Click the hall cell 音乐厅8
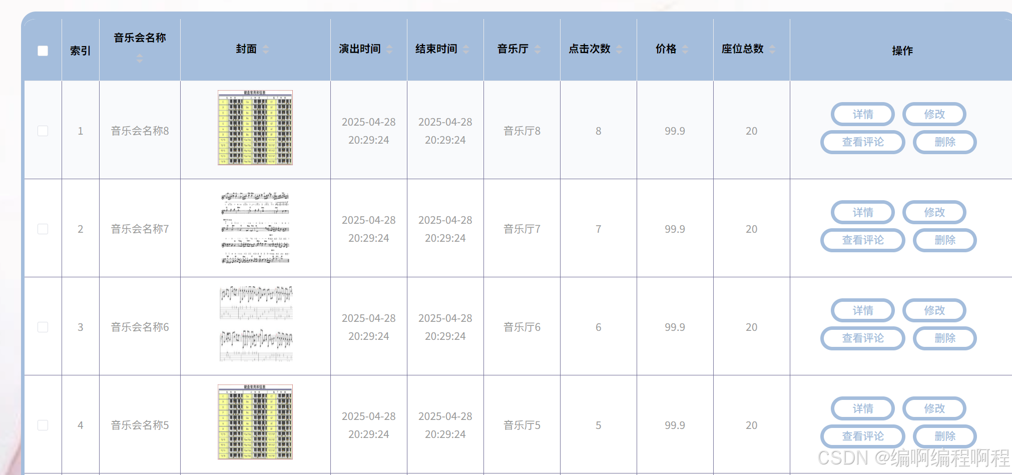The image size is (1012, 475). coord(522,131)
